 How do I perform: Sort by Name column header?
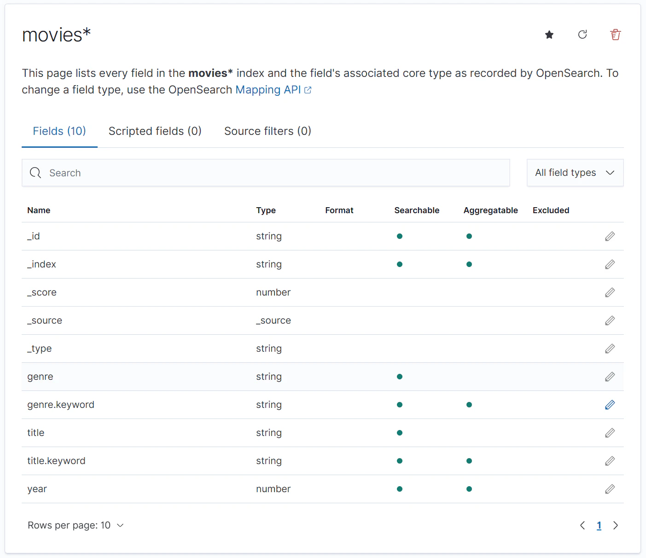click(39, 210)
